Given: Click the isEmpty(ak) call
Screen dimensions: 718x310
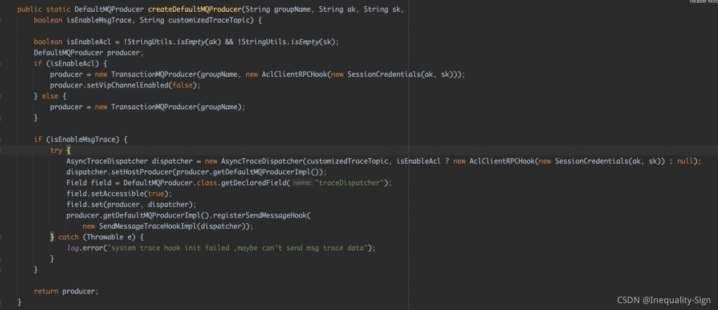Looking at the screenshot, I should [199, 42].
